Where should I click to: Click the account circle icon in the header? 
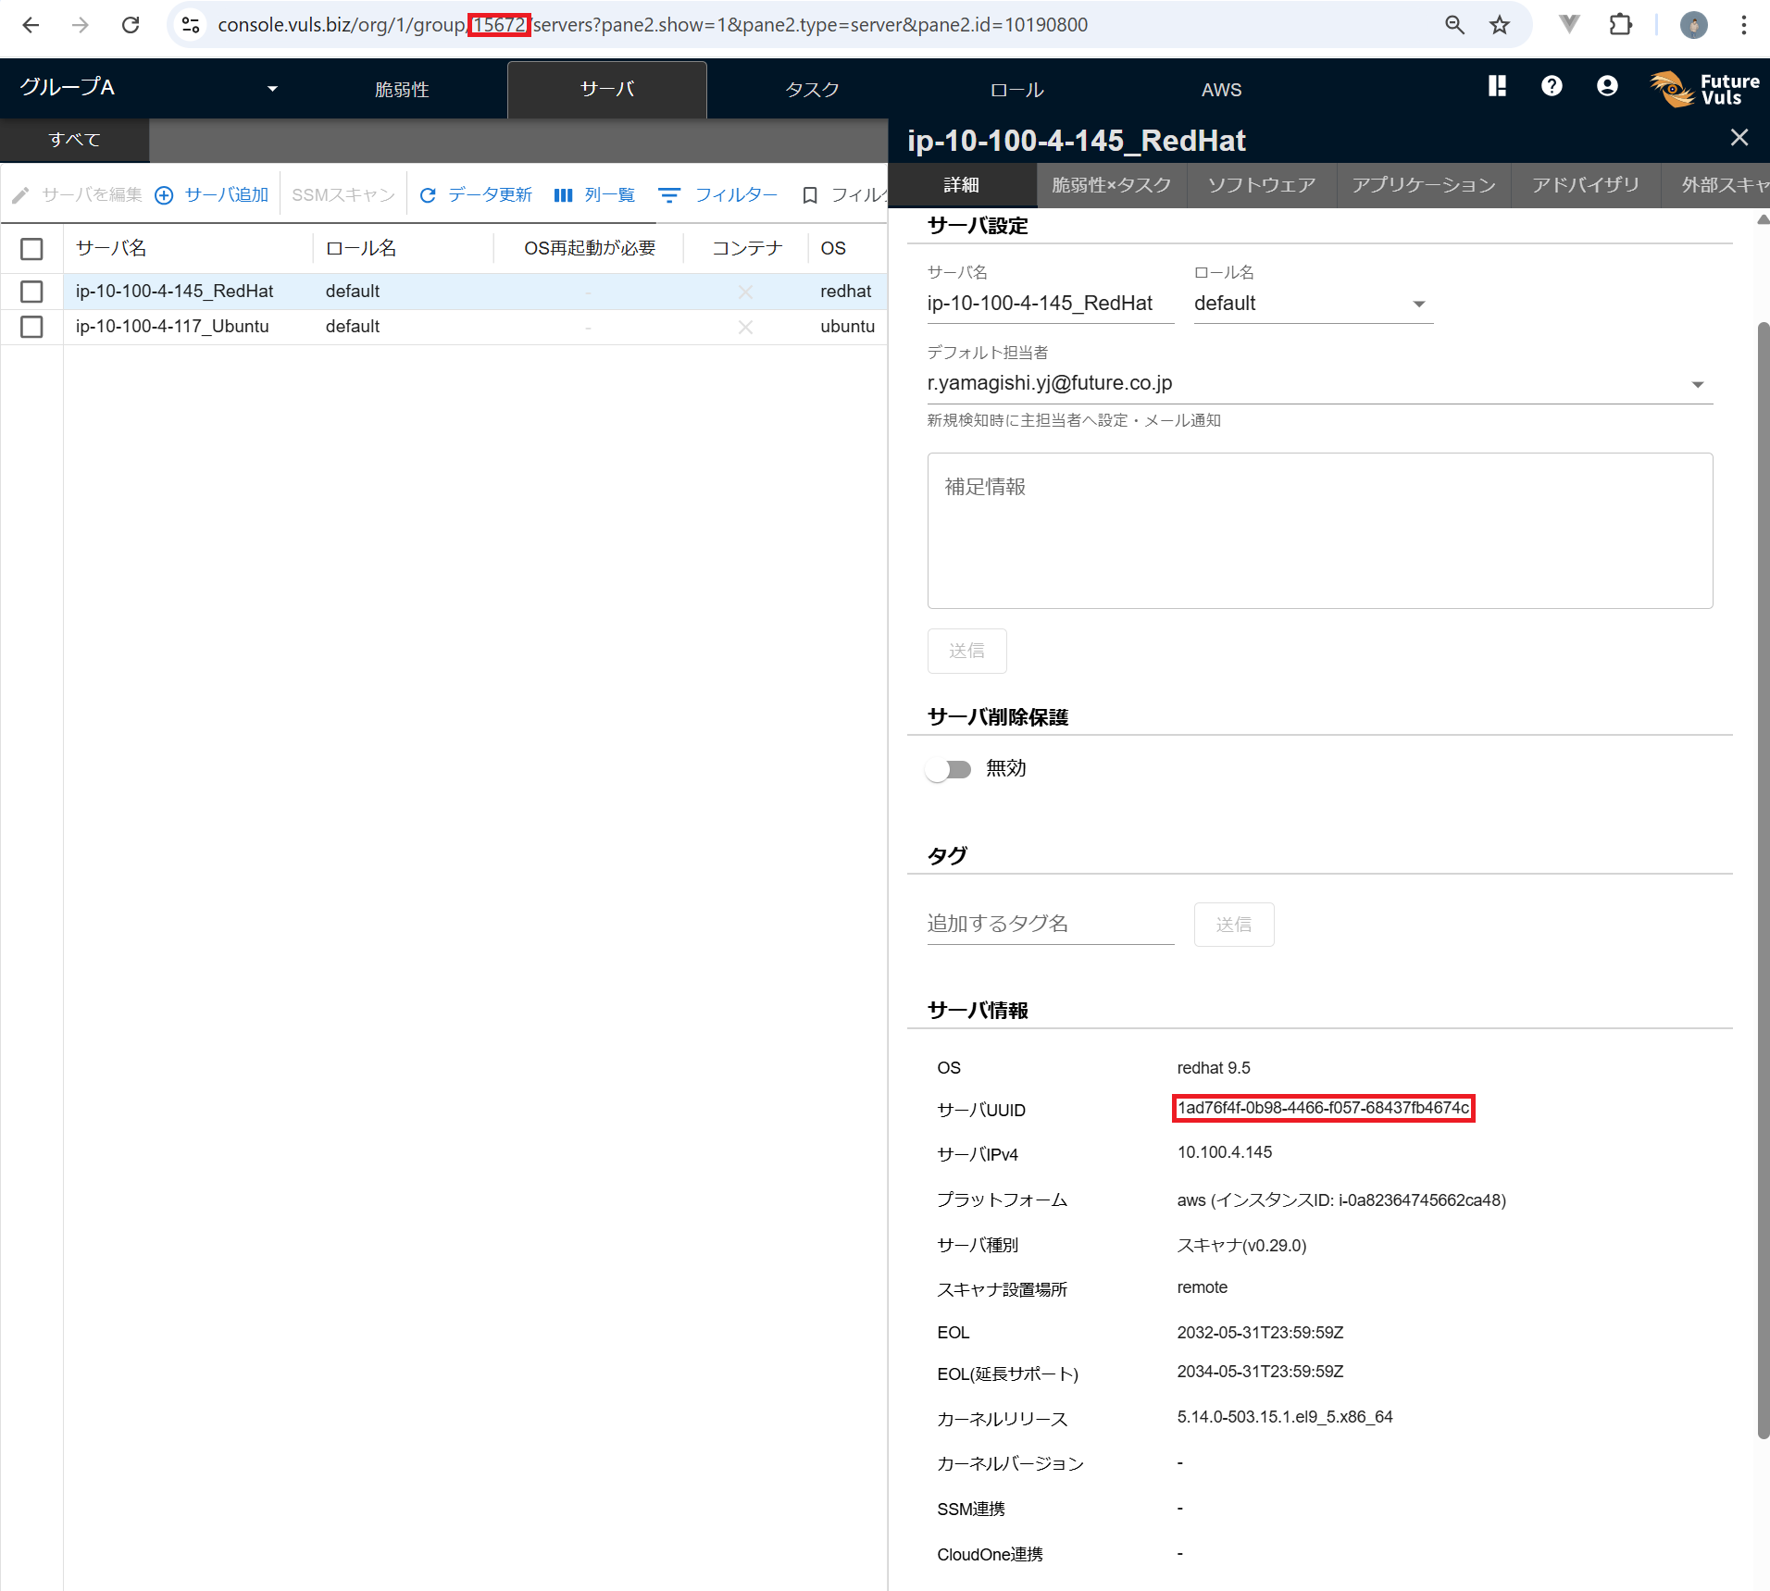[x=1606, y=87]
